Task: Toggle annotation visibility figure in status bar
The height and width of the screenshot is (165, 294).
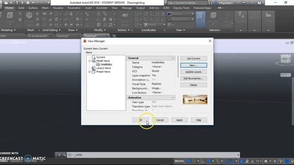Action: (242, 161)
